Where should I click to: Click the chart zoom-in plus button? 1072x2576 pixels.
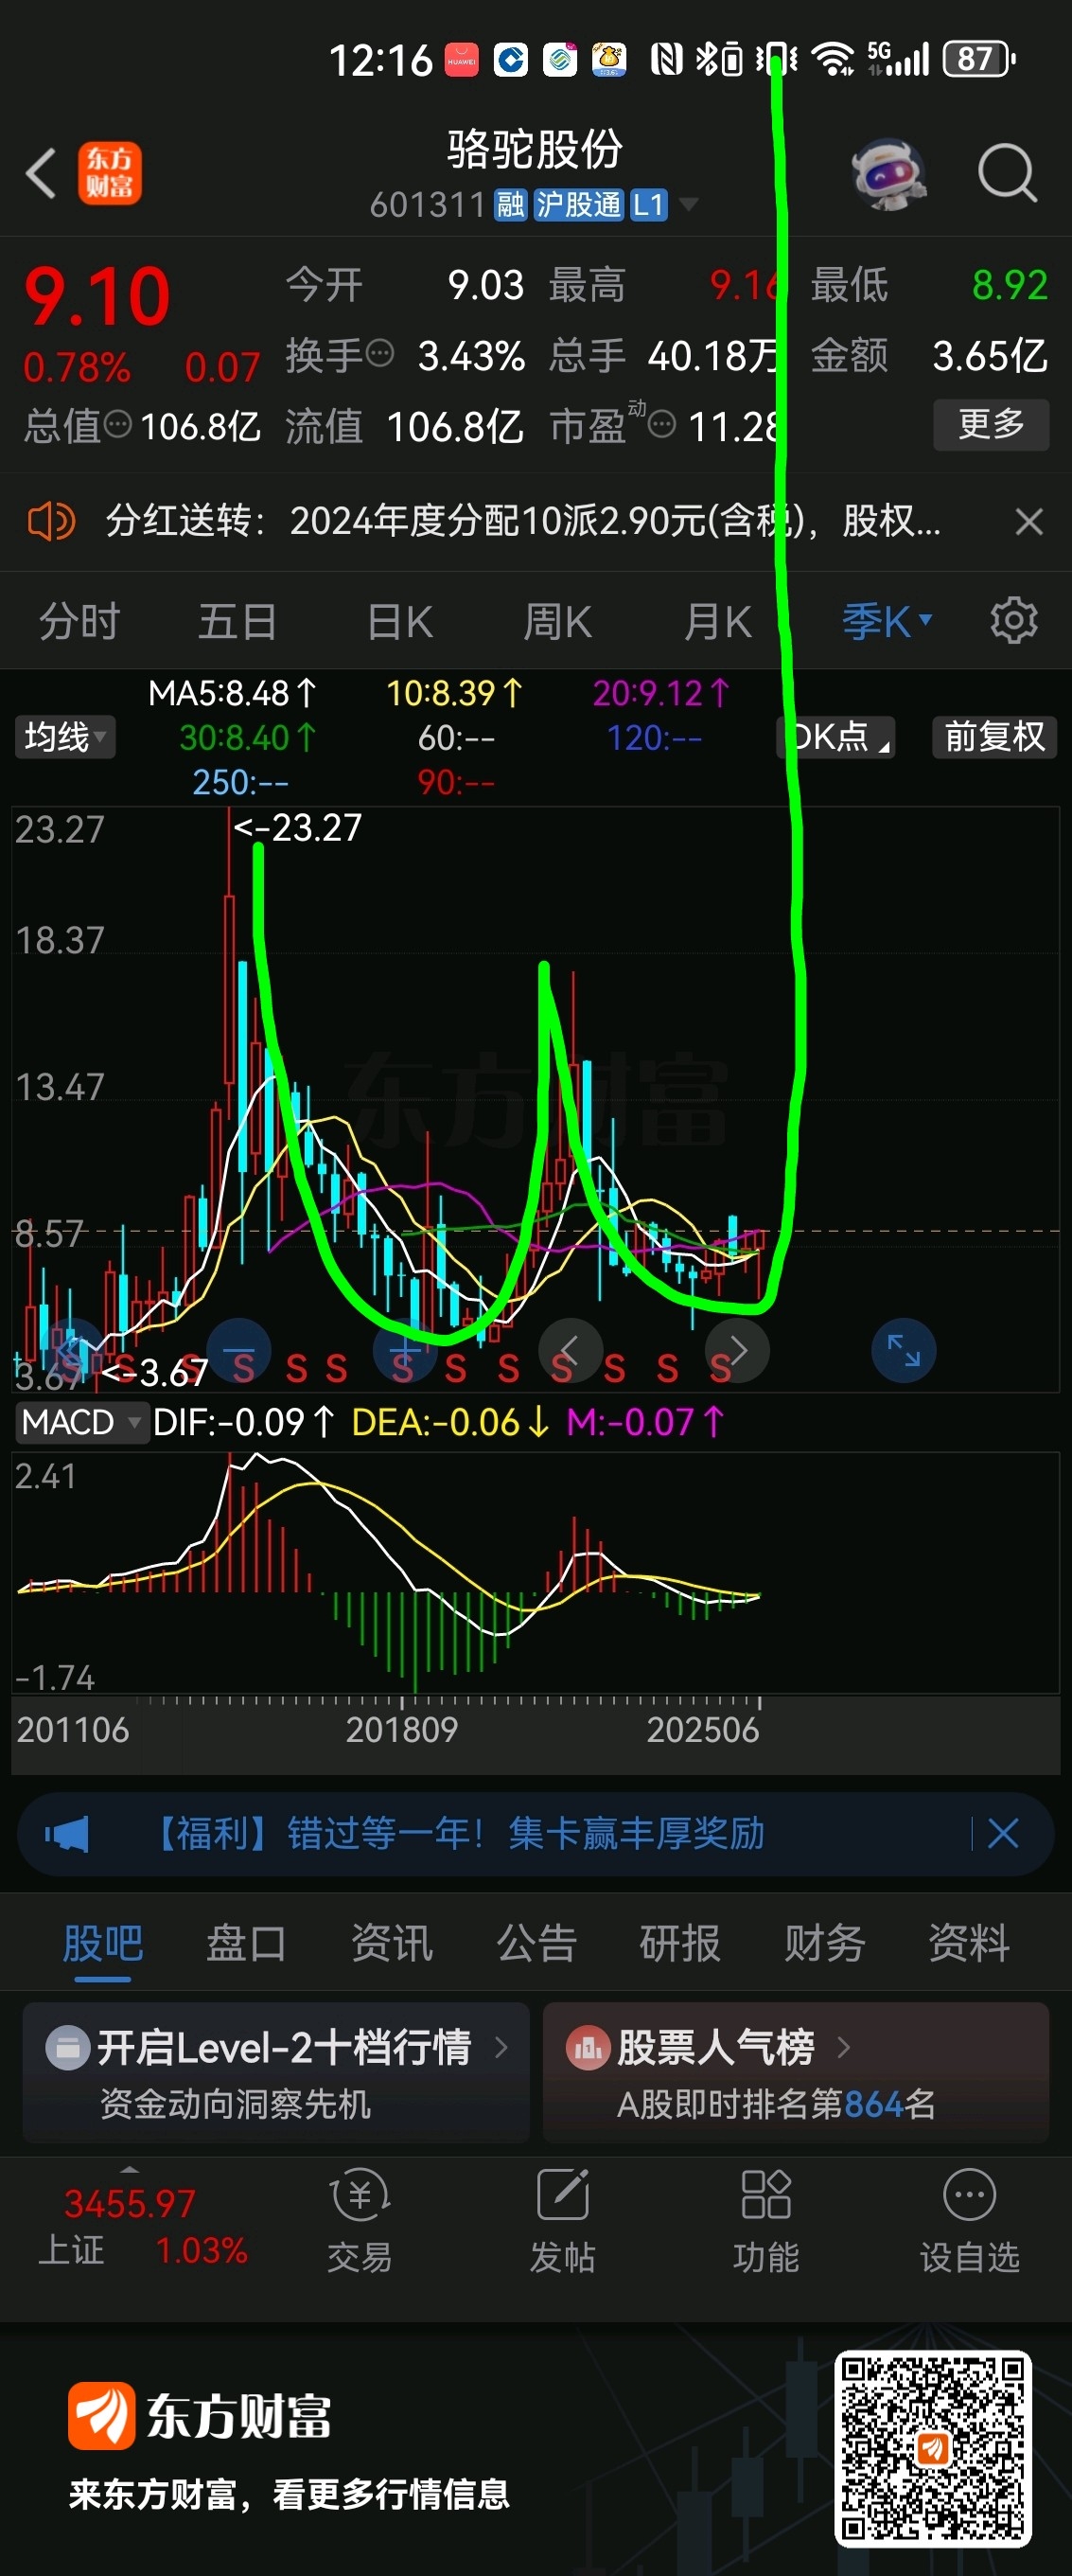click(405, 1350)
